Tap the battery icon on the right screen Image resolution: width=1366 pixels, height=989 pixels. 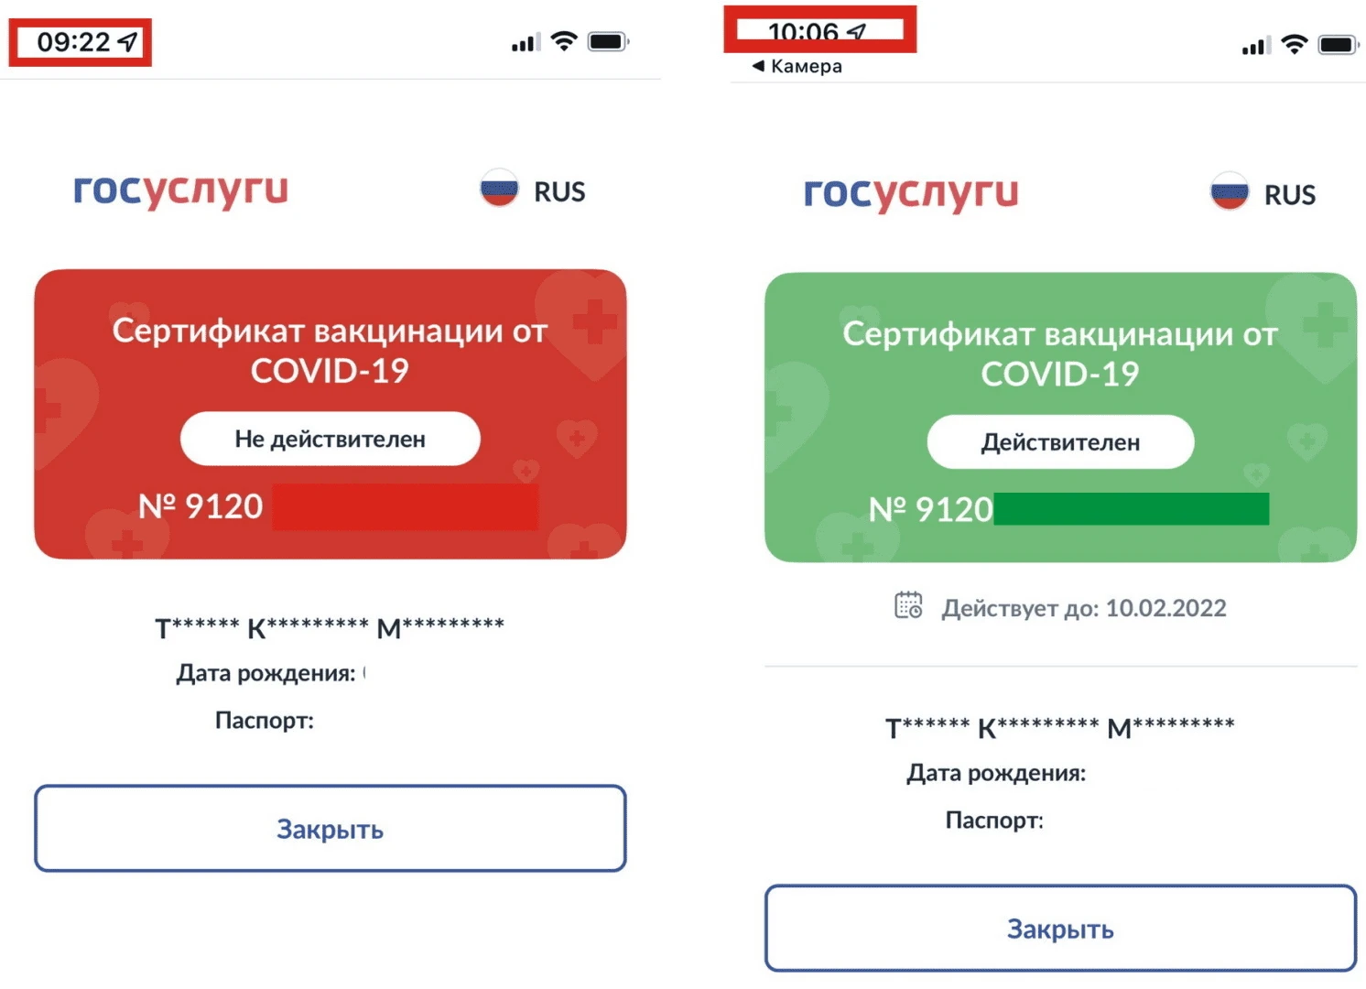[1336, 44]
